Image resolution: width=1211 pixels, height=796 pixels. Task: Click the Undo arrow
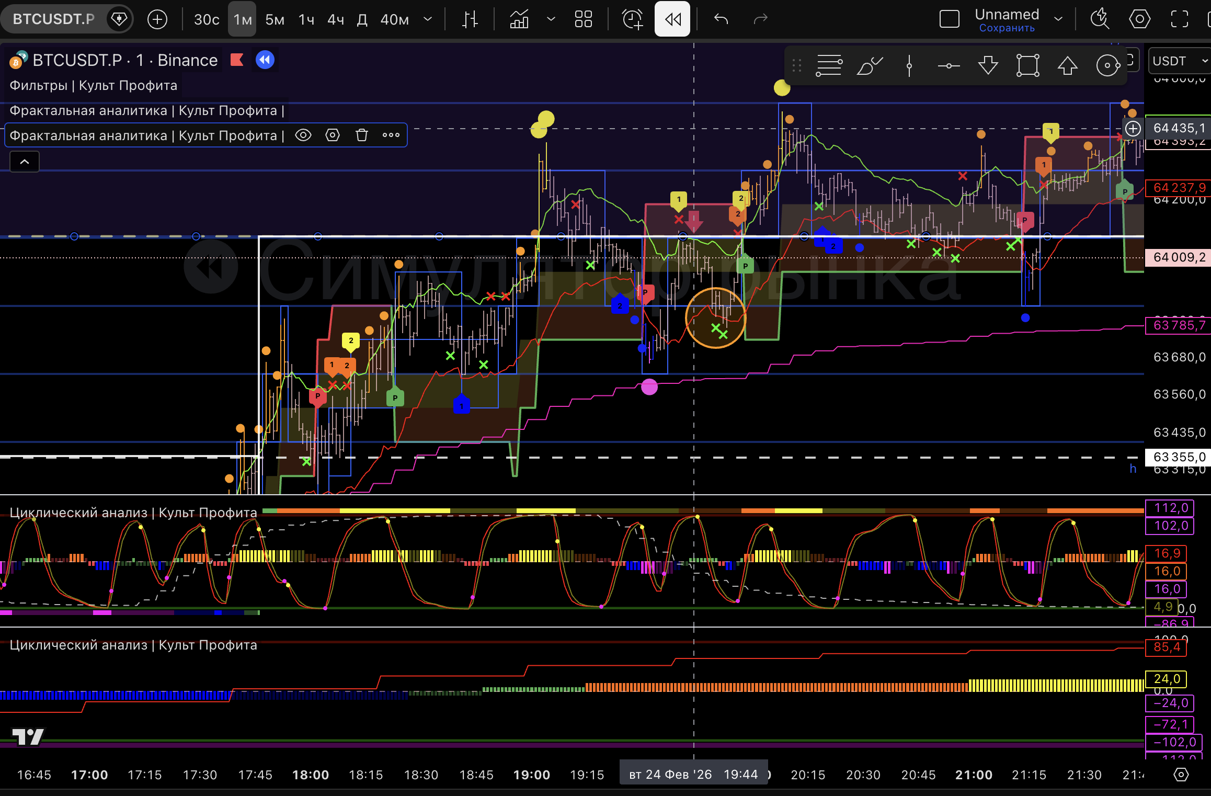(x=721, y=19)
